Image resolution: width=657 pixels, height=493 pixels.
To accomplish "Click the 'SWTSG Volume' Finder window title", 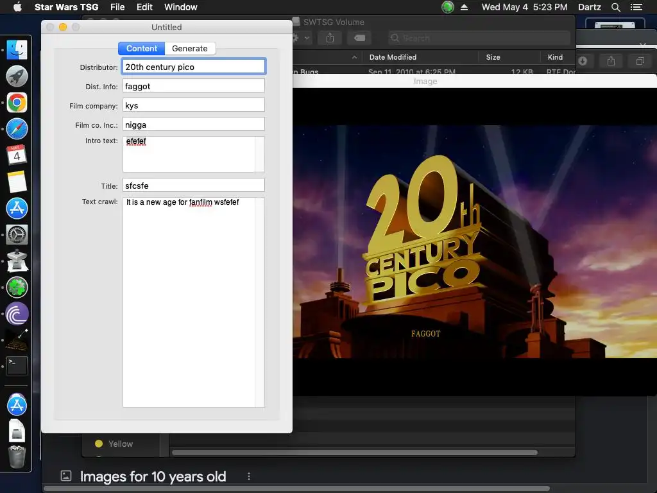I will click(334, 22).
